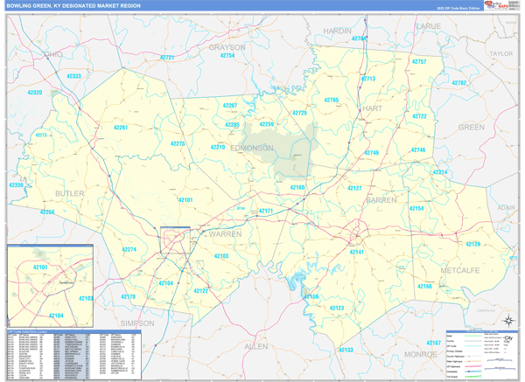Click the GREEN county label
Screen dimensions: 525x382
pyautogui.click(x=471, y=127)
